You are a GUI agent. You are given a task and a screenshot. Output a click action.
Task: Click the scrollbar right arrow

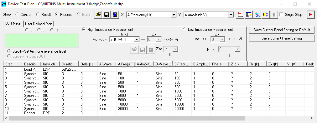pos(312,118)
